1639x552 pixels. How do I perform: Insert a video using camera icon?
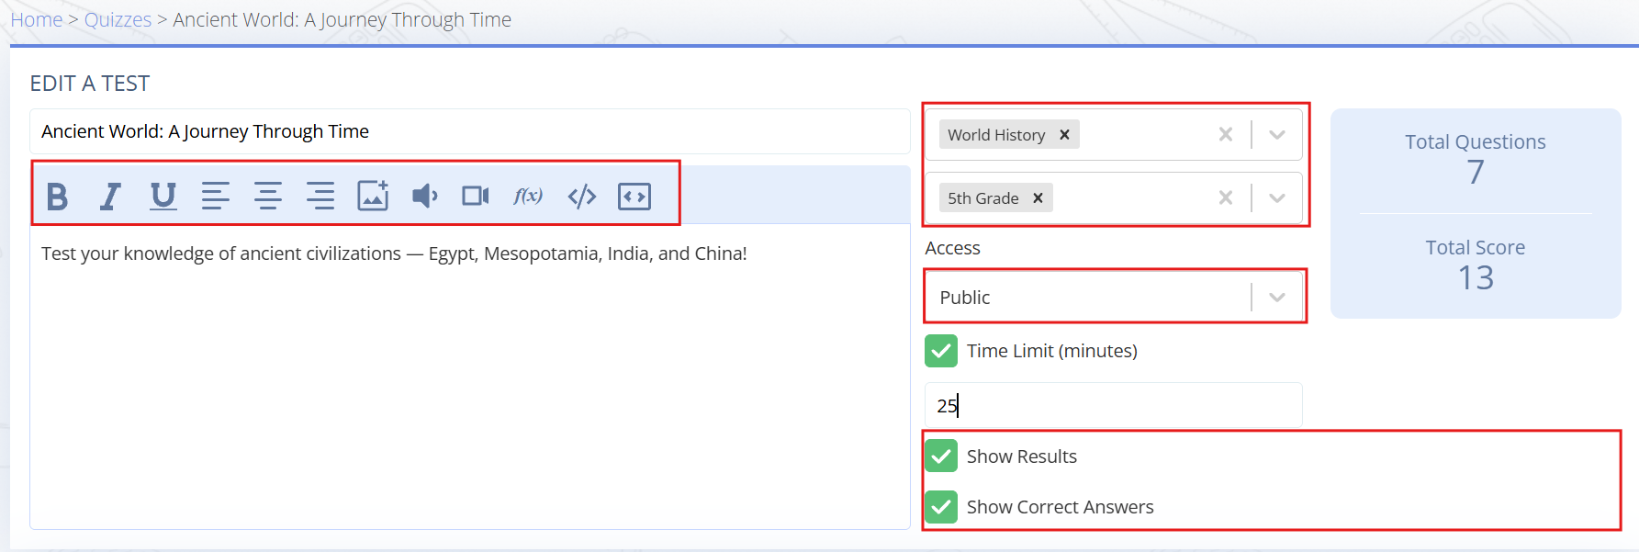tap(476, 196)
